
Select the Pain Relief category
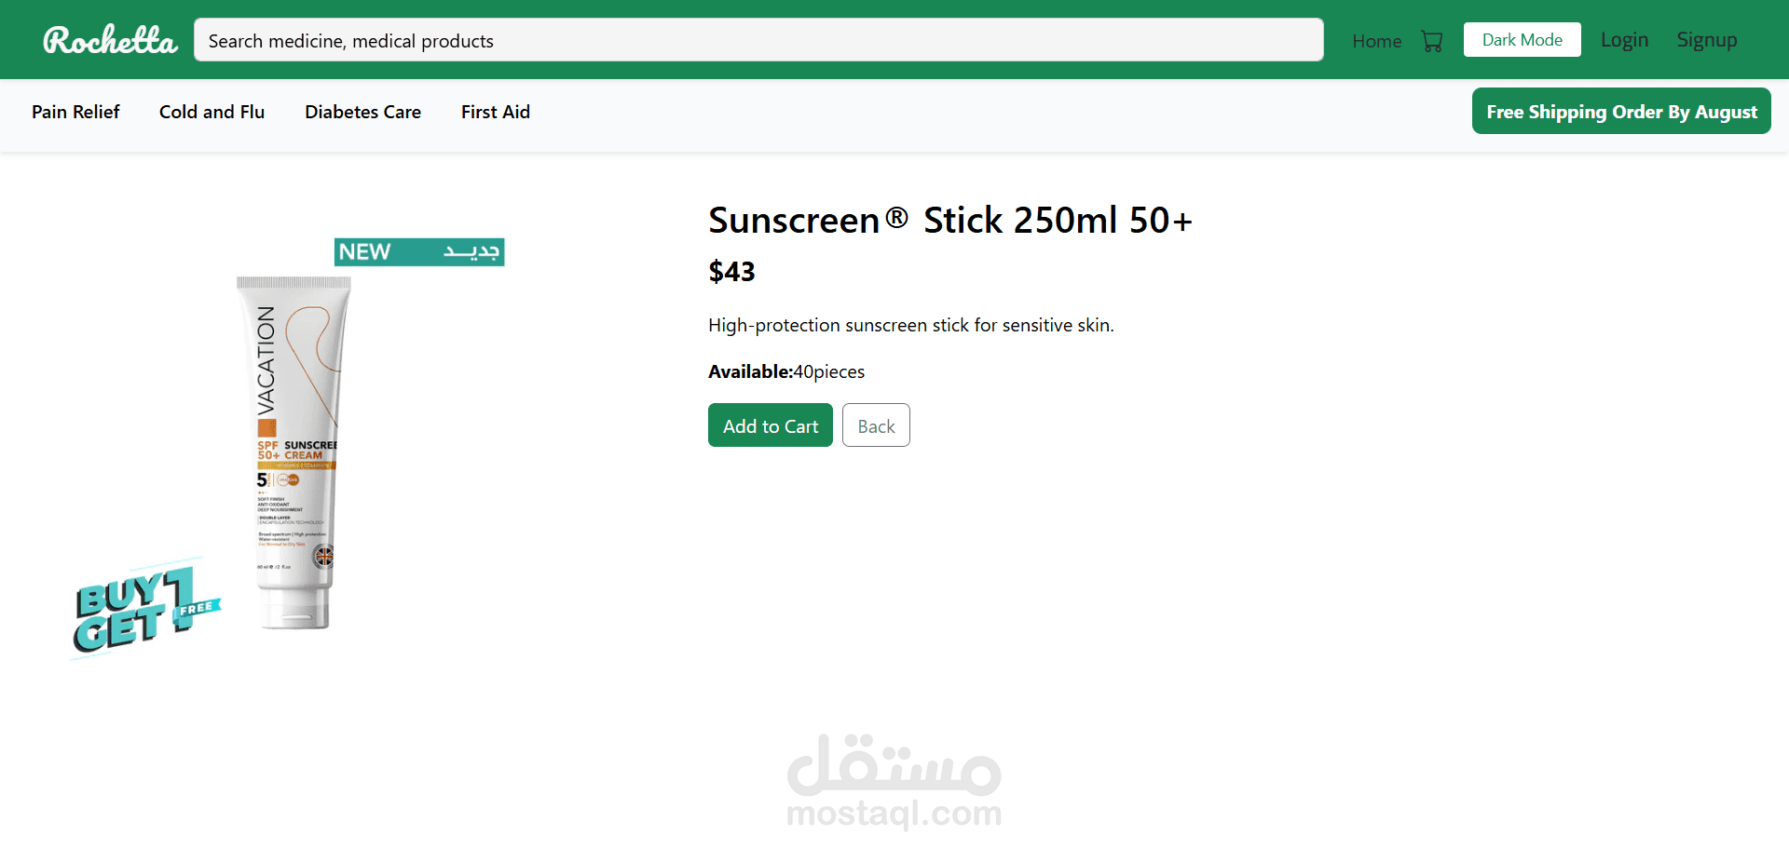(x=75, y=112)
